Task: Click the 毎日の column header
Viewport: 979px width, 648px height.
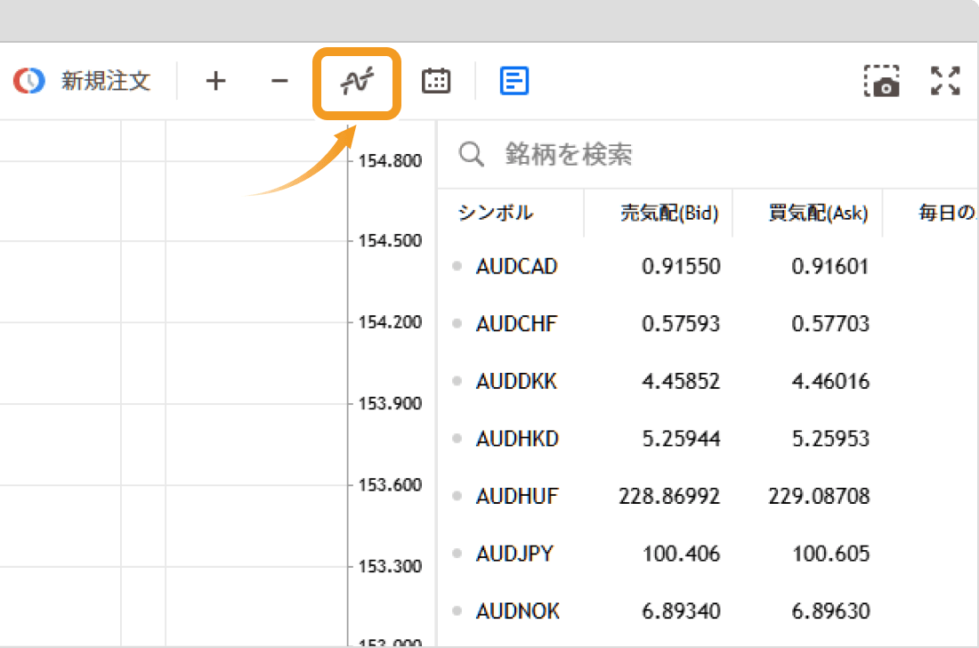Action: (x=947, y=213)
